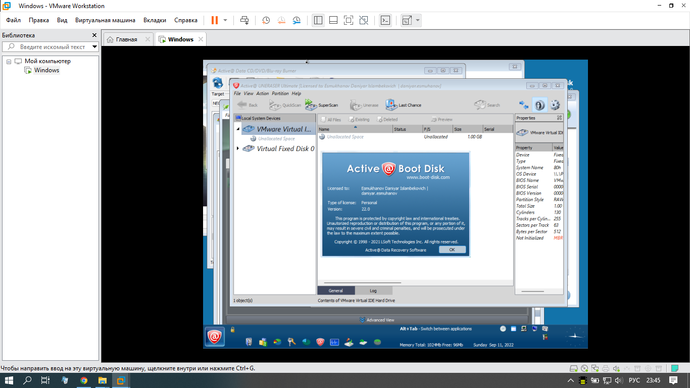Open the power options dropdown arrow
The height and width of the screenshot is (388, 690).
pos(225,20)
